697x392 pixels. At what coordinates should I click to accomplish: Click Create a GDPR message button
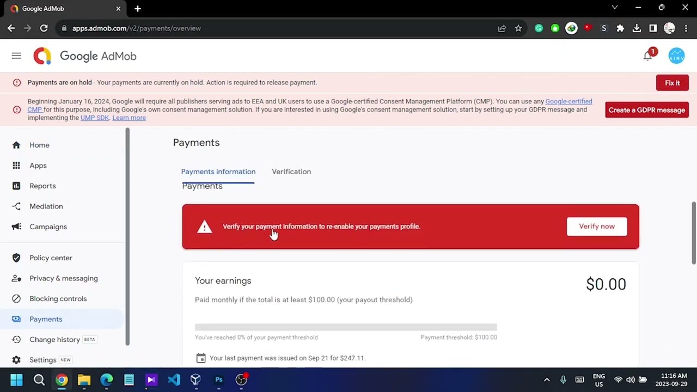647,110
